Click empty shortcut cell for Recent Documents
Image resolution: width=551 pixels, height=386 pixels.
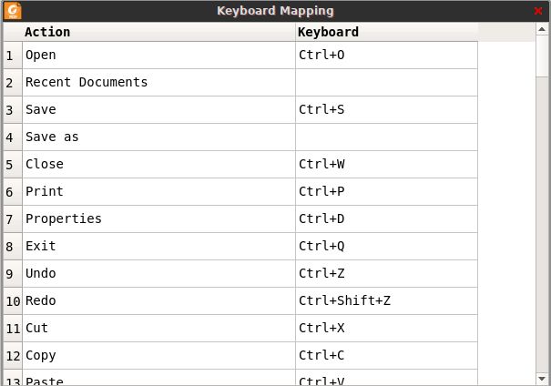[x=386, y=83]
